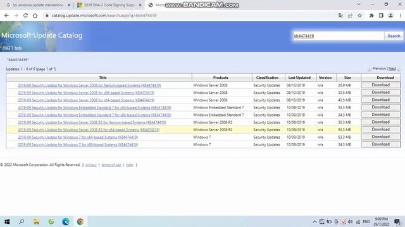
Task: Click the address bar URL
Action: pyautogui.click(x=104, y=15)
